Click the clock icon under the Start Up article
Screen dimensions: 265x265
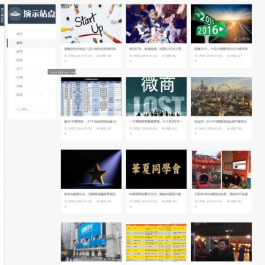pyautogui.click(x=65, y=56)
